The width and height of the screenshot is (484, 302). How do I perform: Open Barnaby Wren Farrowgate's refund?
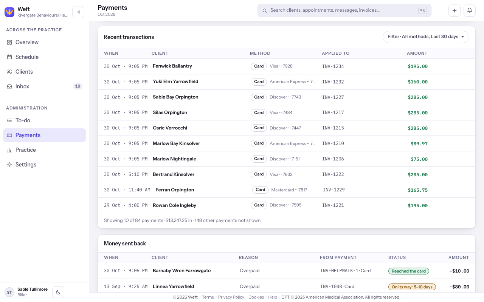287,271
